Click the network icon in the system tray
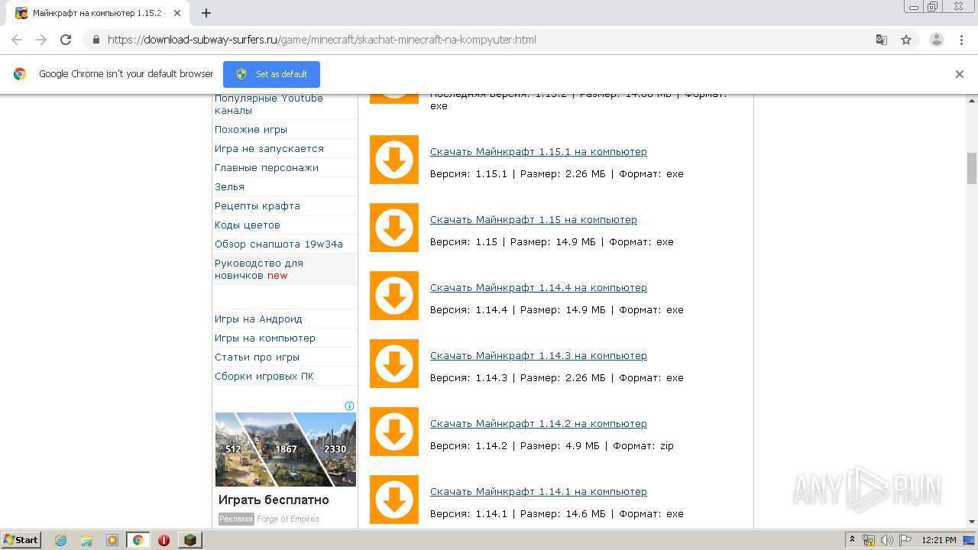This screenshot has width=978, height=550. (869, 540)
